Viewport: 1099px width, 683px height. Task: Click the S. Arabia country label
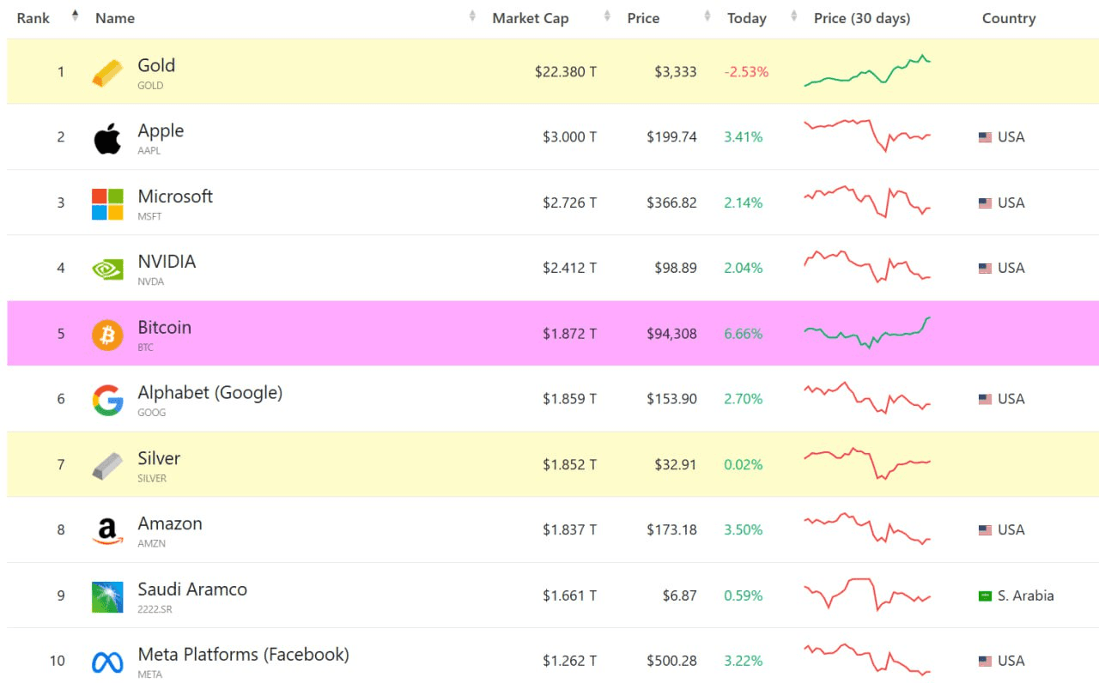point(1025,595)
